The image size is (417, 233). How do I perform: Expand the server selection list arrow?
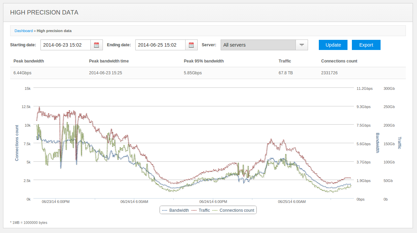(x=302, y=45)
